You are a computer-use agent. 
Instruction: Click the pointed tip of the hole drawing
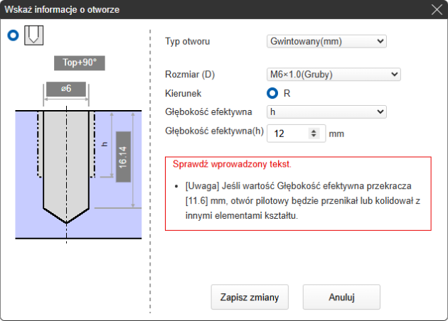click(66, 220)
